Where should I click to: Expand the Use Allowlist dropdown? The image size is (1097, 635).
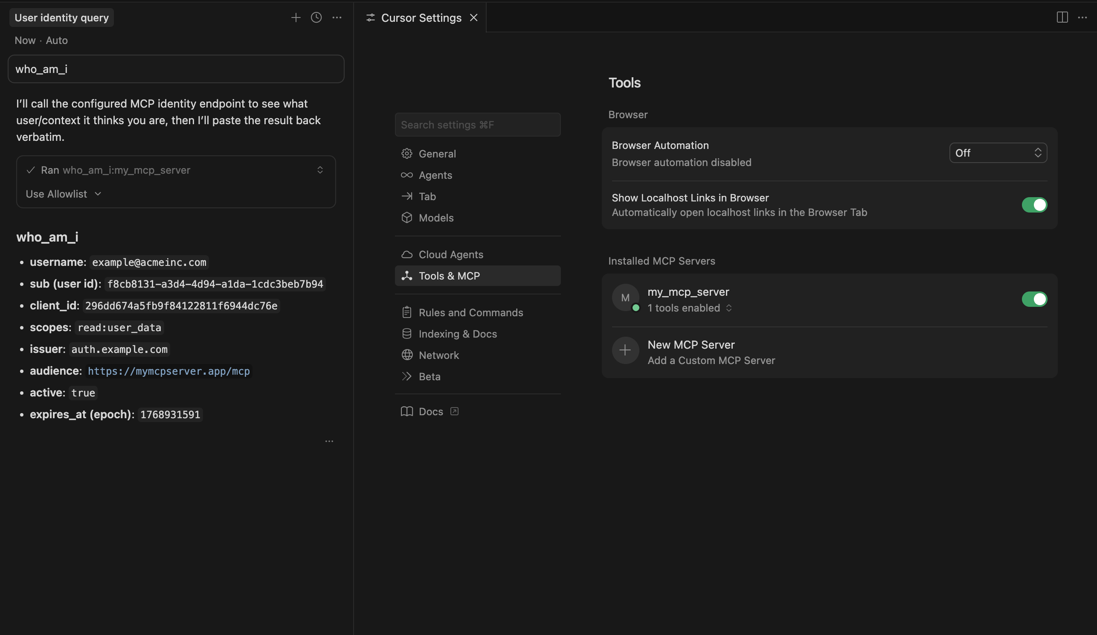coord(64,194)
